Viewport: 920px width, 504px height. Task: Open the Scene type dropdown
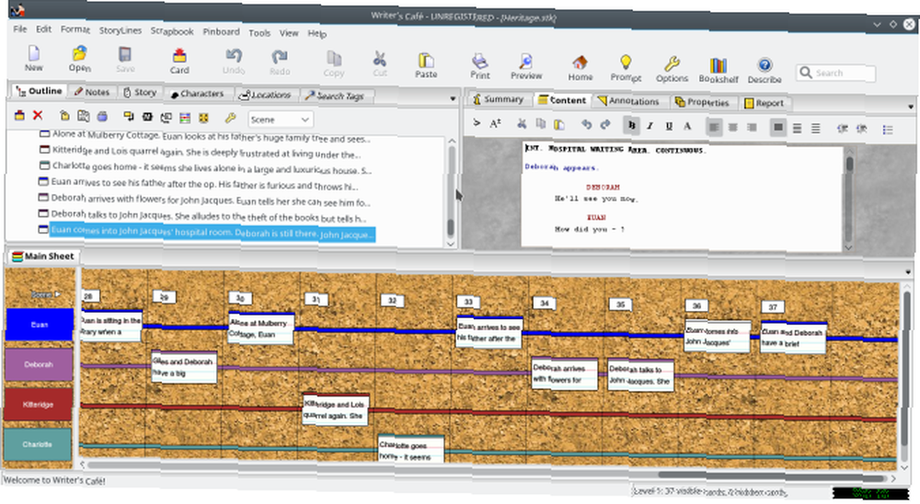click(x=281, y=120)
